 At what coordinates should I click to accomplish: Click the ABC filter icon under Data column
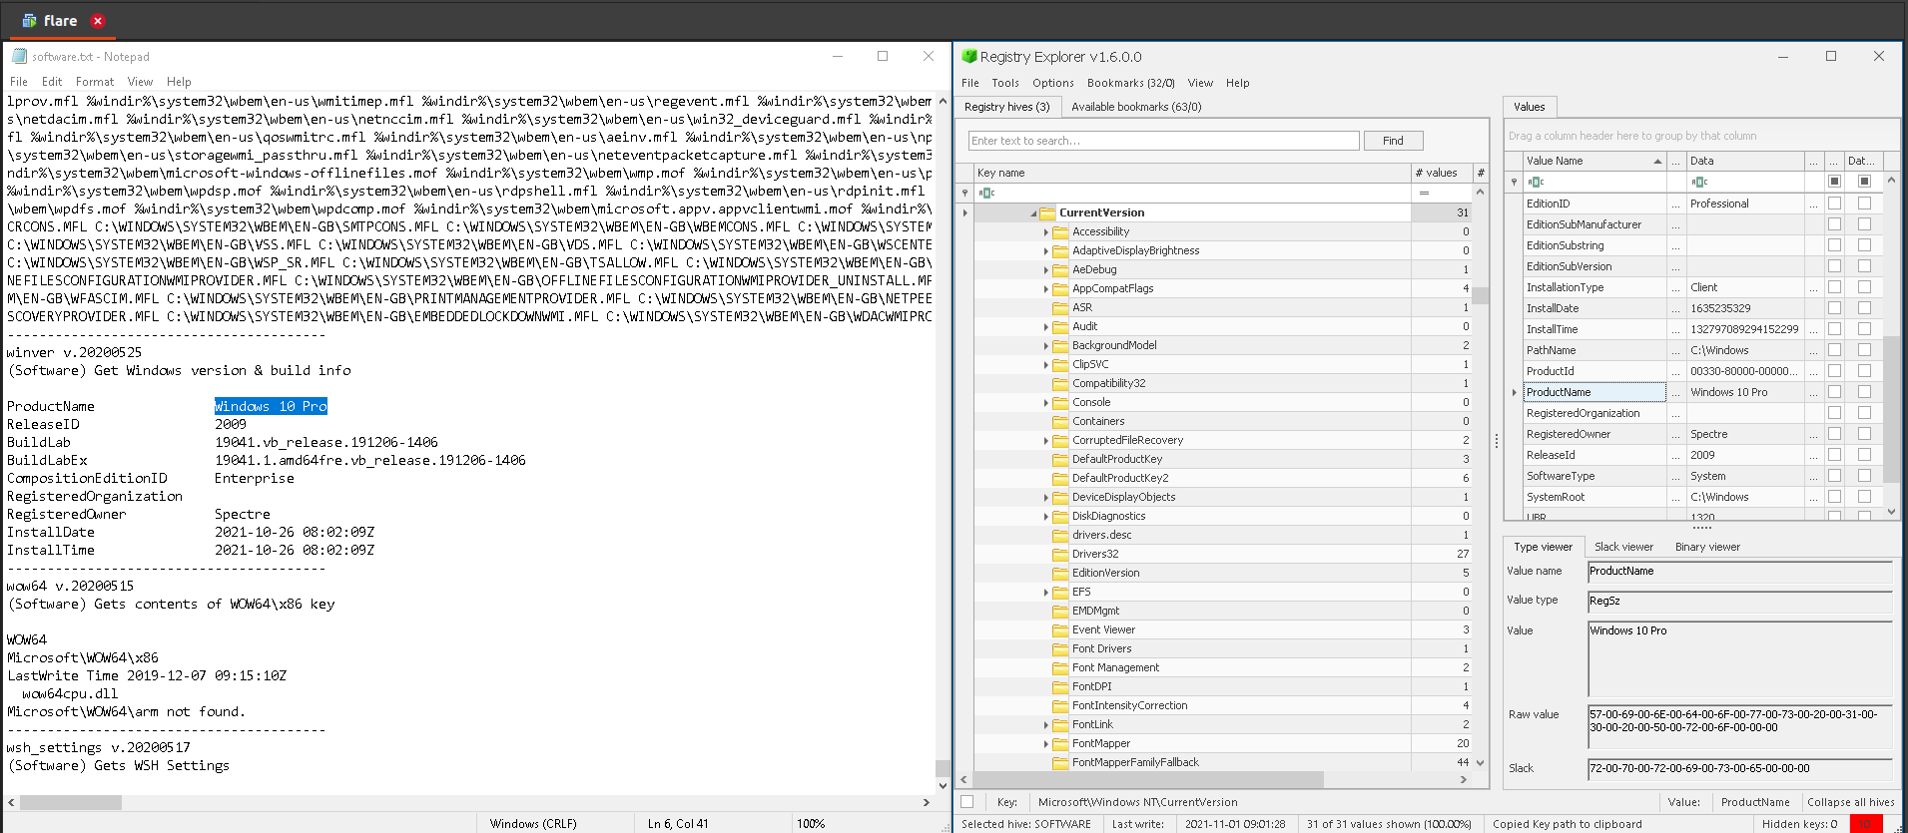click(x=1699, y=182)
